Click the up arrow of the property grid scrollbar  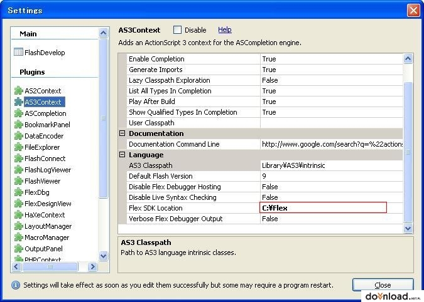[408, 58]
